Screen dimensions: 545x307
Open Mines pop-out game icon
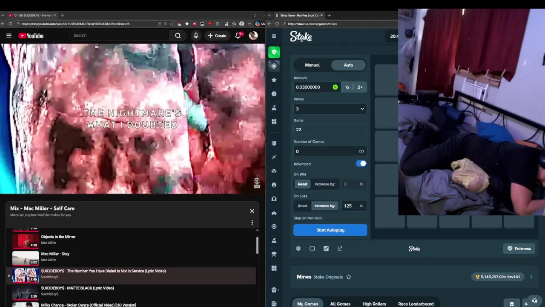[340, 249]
